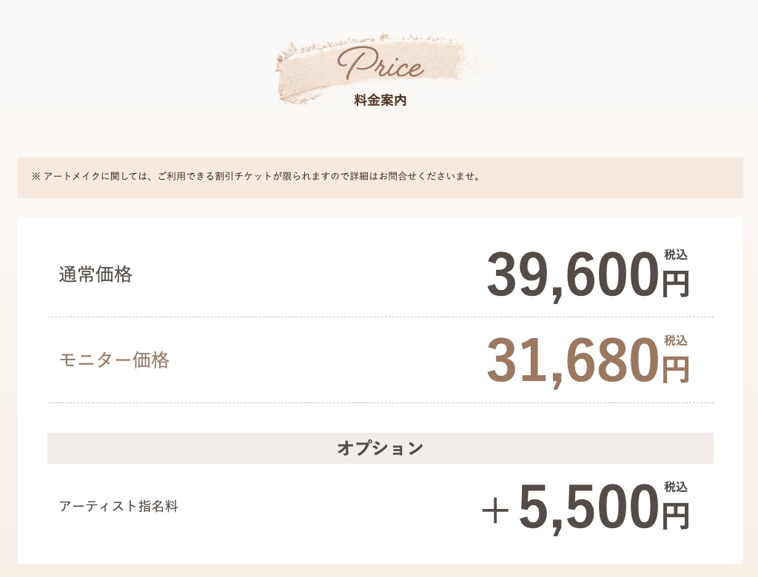This screenshot has width=758, height=577.
Task: Click the 円 symbol after 5,500
Action: tap(675, 516)
